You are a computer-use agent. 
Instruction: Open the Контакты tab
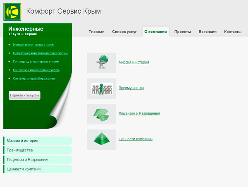233,32
